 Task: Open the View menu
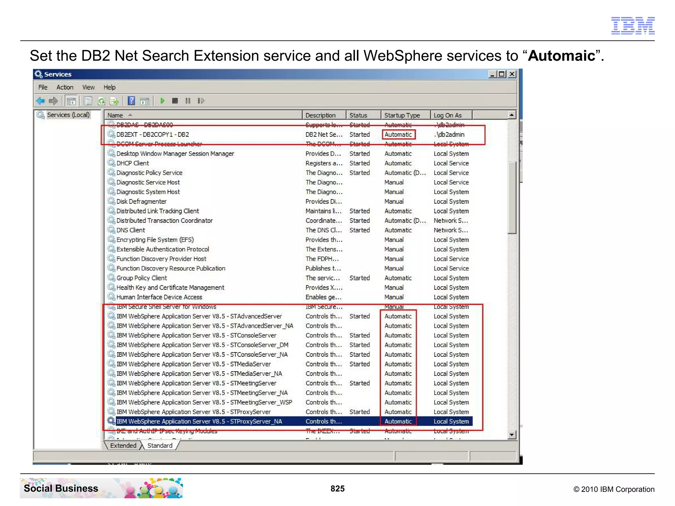(x=88, y=87)
